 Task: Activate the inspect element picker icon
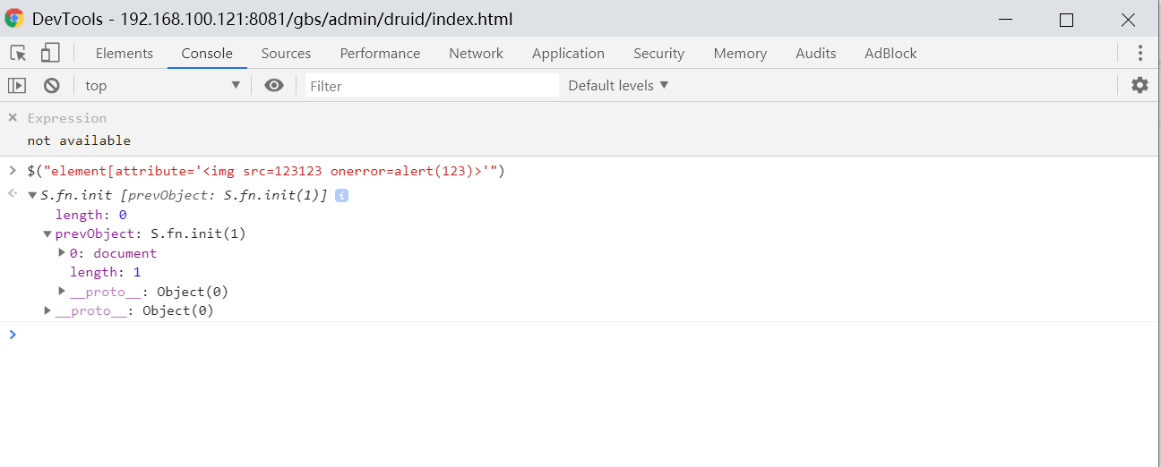pos(18,53)
